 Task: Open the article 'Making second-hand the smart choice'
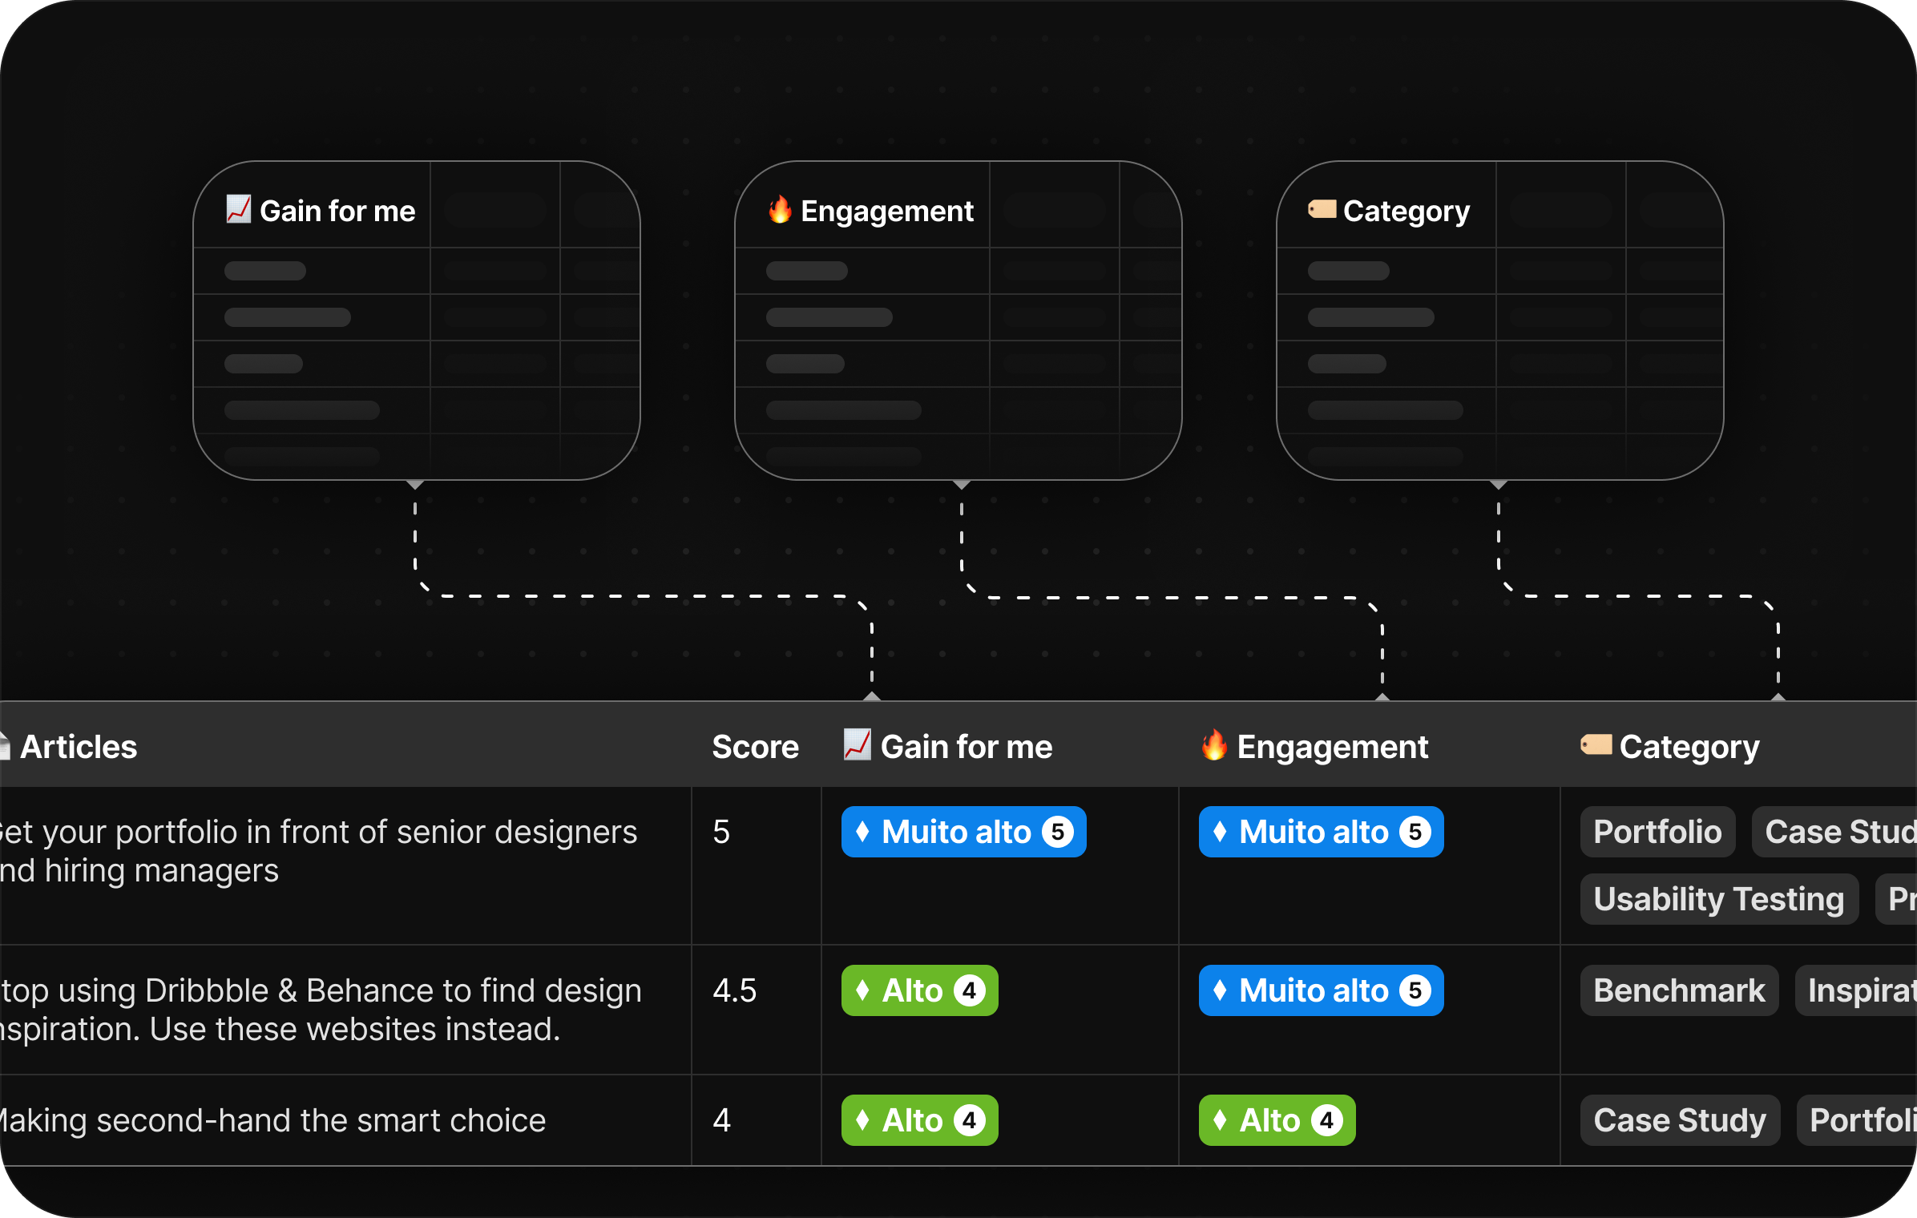pyautogui.click(x=272, y=1120)
